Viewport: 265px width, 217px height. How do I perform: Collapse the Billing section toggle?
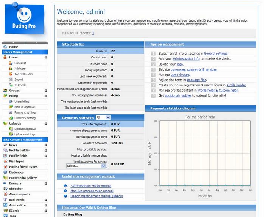tap(46, 96)
